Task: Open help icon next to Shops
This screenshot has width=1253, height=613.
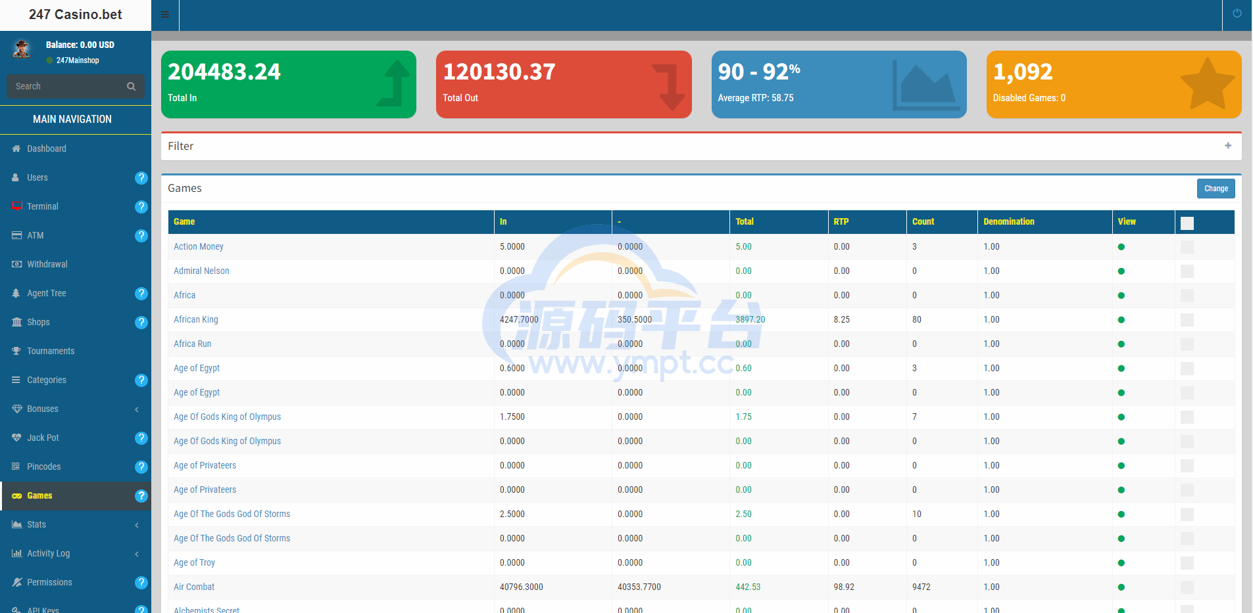Action: coord(141,322)
